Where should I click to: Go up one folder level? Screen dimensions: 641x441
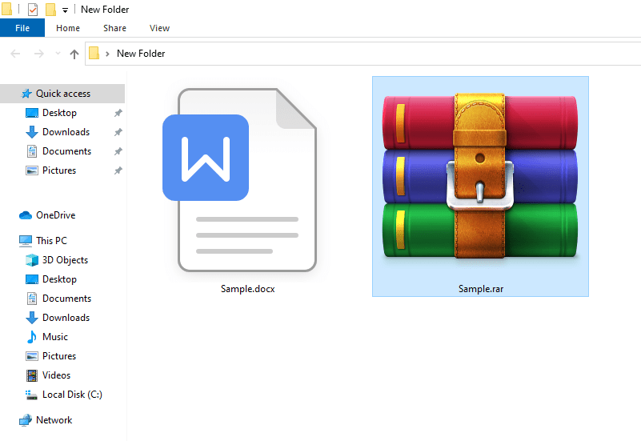click(x=74, y=54)
